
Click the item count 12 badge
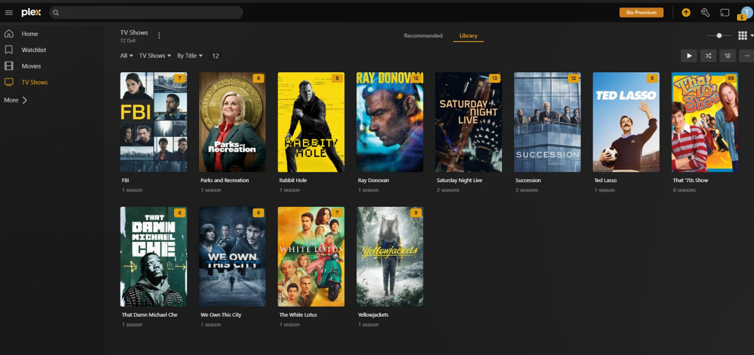(216, 56)
